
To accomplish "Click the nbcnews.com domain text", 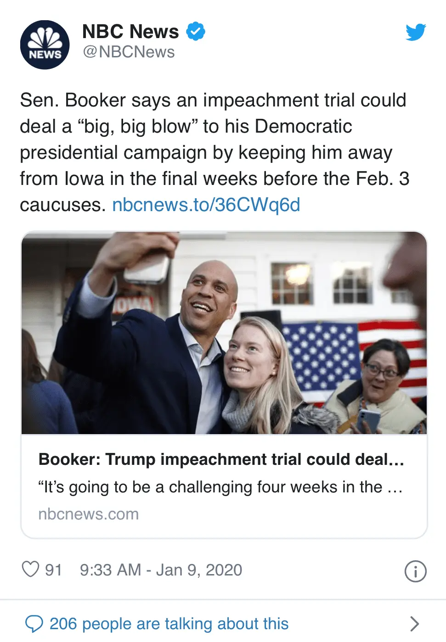I will [x=89, y=514].
